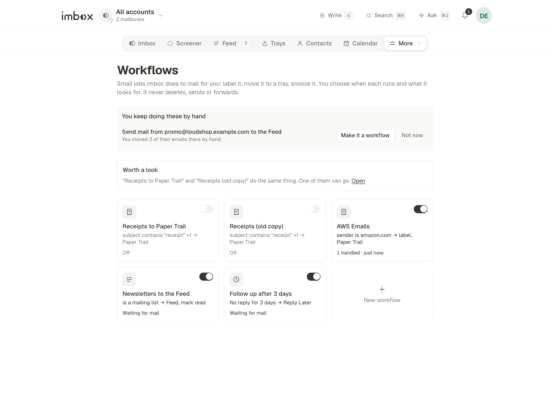This screenshot has width=550, height=400.
Task: Click Make it a workflow
Action: pos(365,135)
